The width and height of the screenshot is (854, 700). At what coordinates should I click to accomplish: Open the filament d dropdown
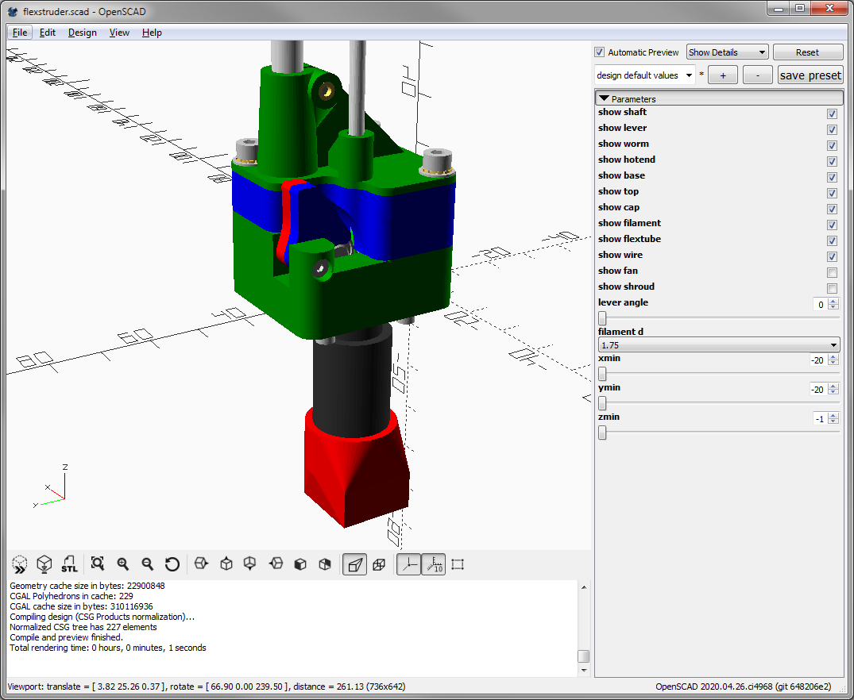[718, 345]
